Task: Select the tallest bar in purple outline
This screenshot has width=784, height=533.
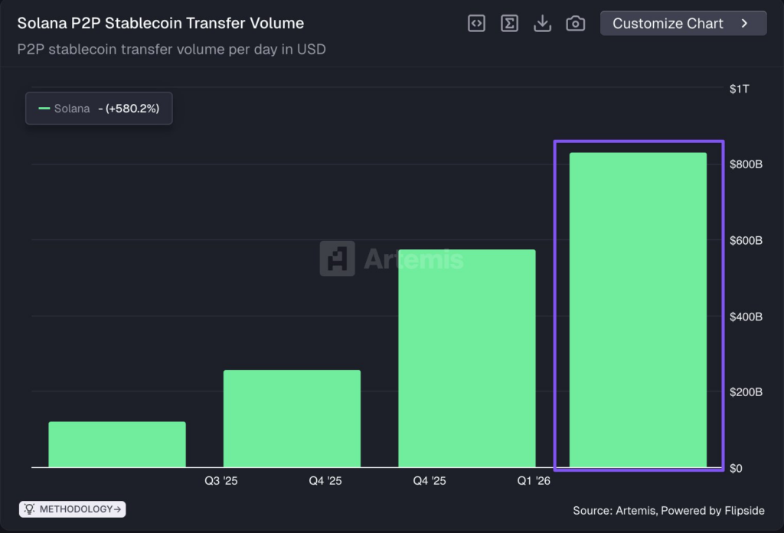Action: point(638,310)
